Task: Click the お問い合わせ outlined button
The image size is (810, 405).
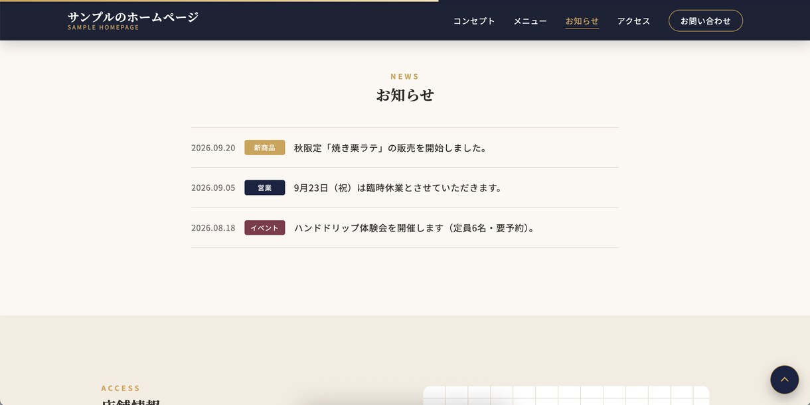Action: point(705,21)
